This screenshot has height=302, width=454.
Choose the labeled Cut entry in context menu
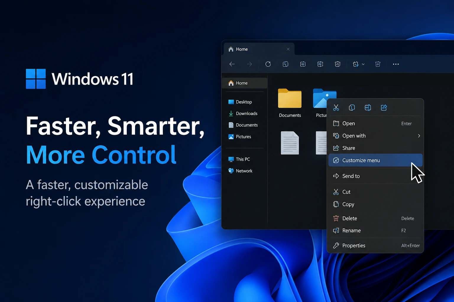(x=375, y=192)
